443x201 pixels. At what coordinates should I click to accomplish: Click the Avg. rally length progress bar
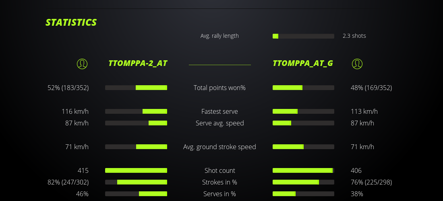tap(303, 36)
